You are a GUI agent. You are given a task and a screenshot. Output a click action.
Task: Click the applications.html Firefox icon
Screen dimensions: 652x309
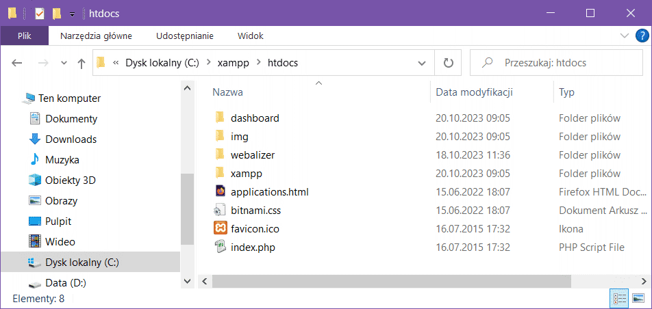coord(220,191)
